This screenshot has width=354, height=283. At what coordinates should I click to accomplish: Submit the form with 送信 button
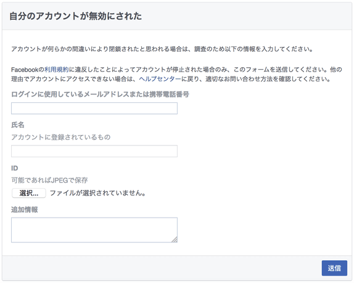[x=334, y=268]
